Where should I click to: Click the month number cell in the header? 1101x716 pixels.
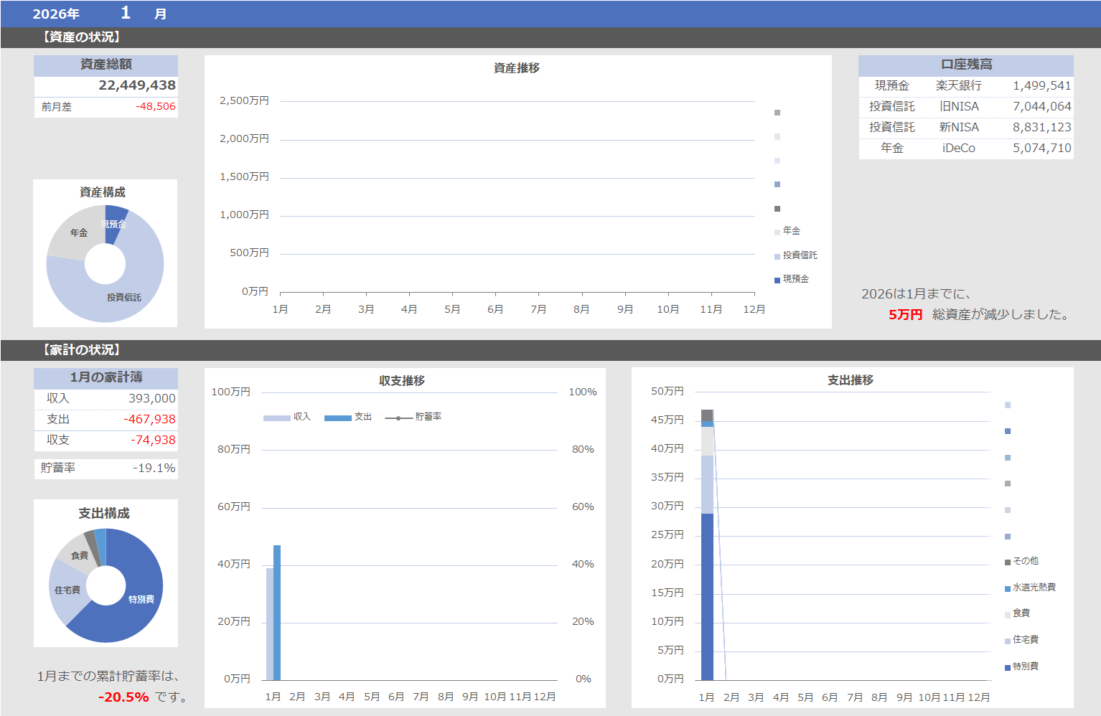[126, 13]
